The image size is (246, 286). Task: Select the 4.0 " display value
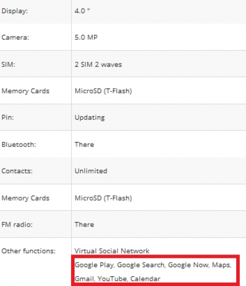(82, 11)
